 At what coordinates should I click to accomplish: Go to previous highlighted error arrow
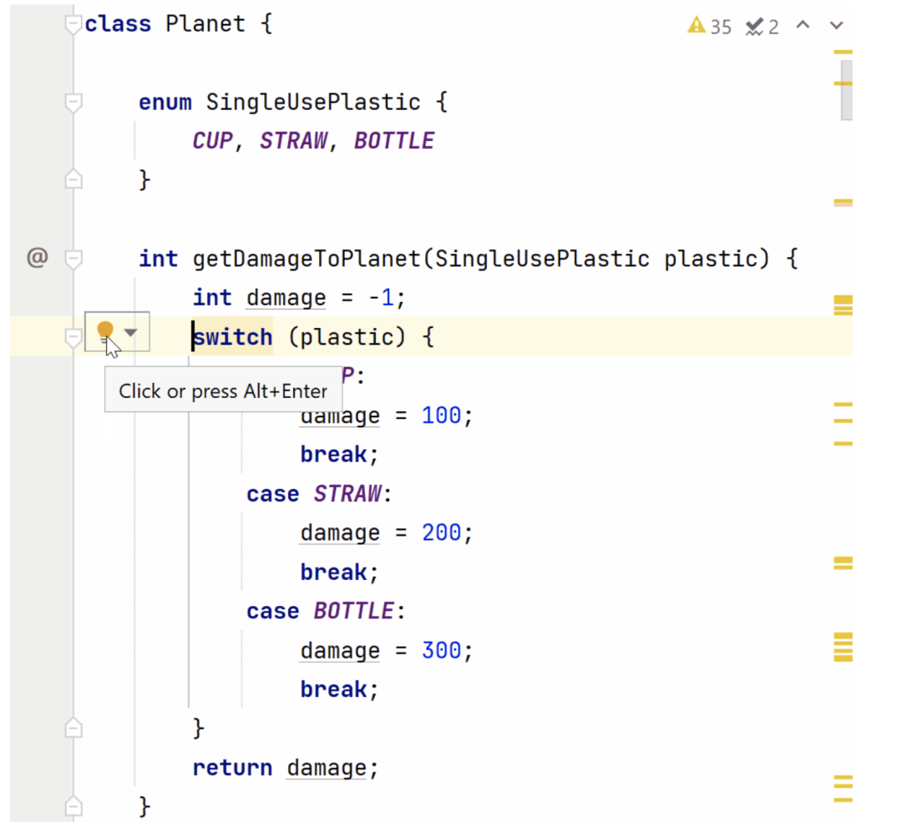pos(803,26)
